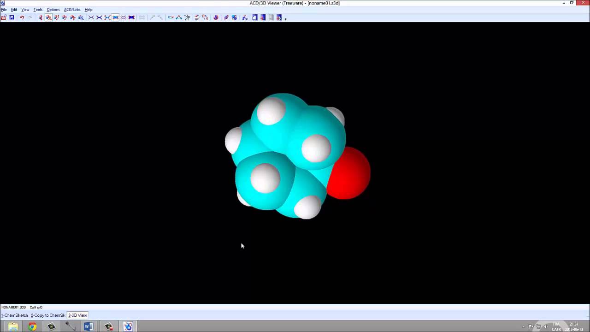Open the toolbar options dropdown arrow
This screenshot has height=332, width=590.
point(285,18)
